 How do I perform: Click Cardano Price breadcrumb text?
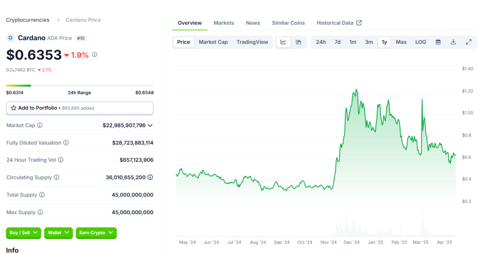point(83,20)
